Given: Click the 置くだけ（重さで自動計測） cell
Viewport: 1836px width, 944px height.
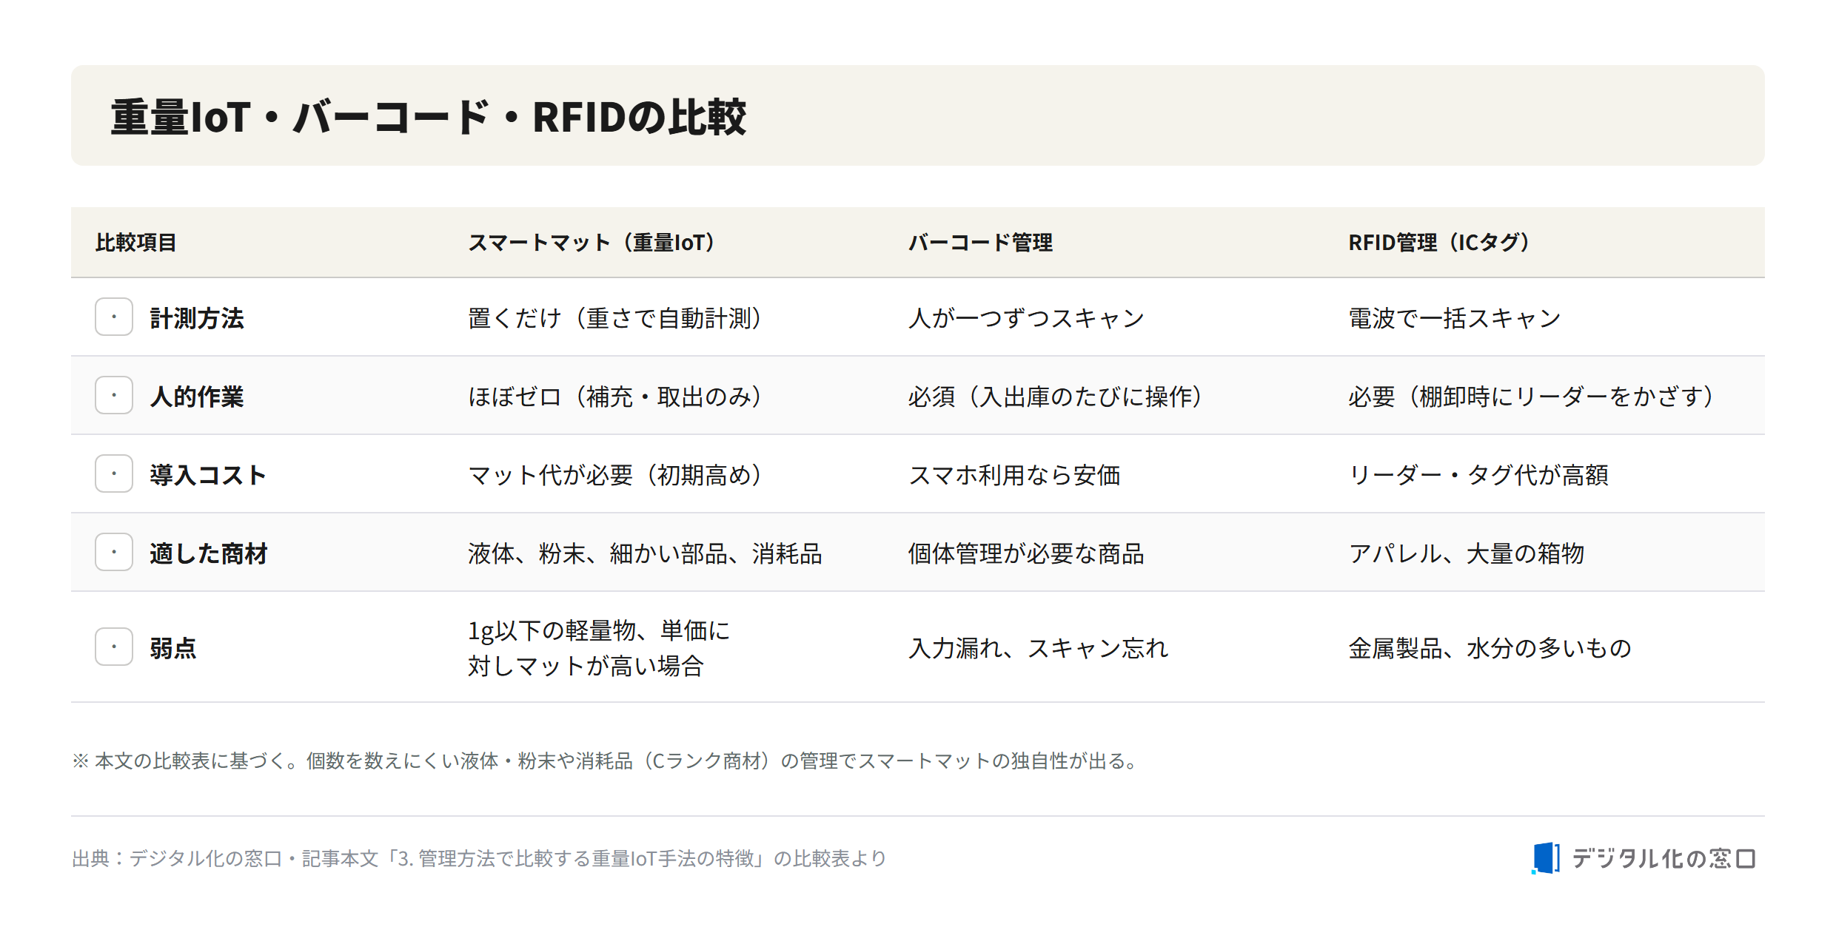Looking at the screenshot, I should pyautogui.click(x=614, y=318).
